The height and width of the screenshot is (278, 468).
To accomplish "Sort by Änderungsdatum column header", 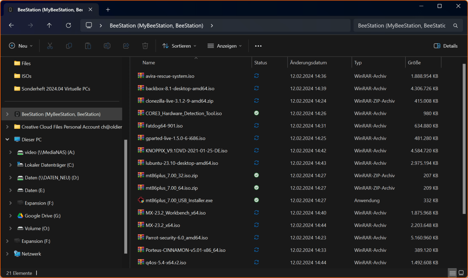I will pyautogui.click(x=308, y=62).
